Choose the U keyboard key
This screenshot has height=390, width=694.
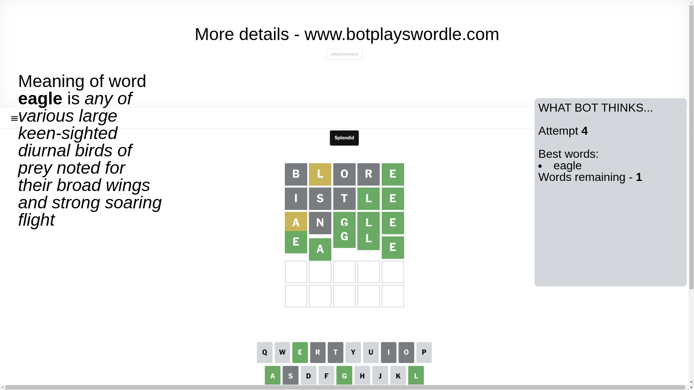coord(371,352)
